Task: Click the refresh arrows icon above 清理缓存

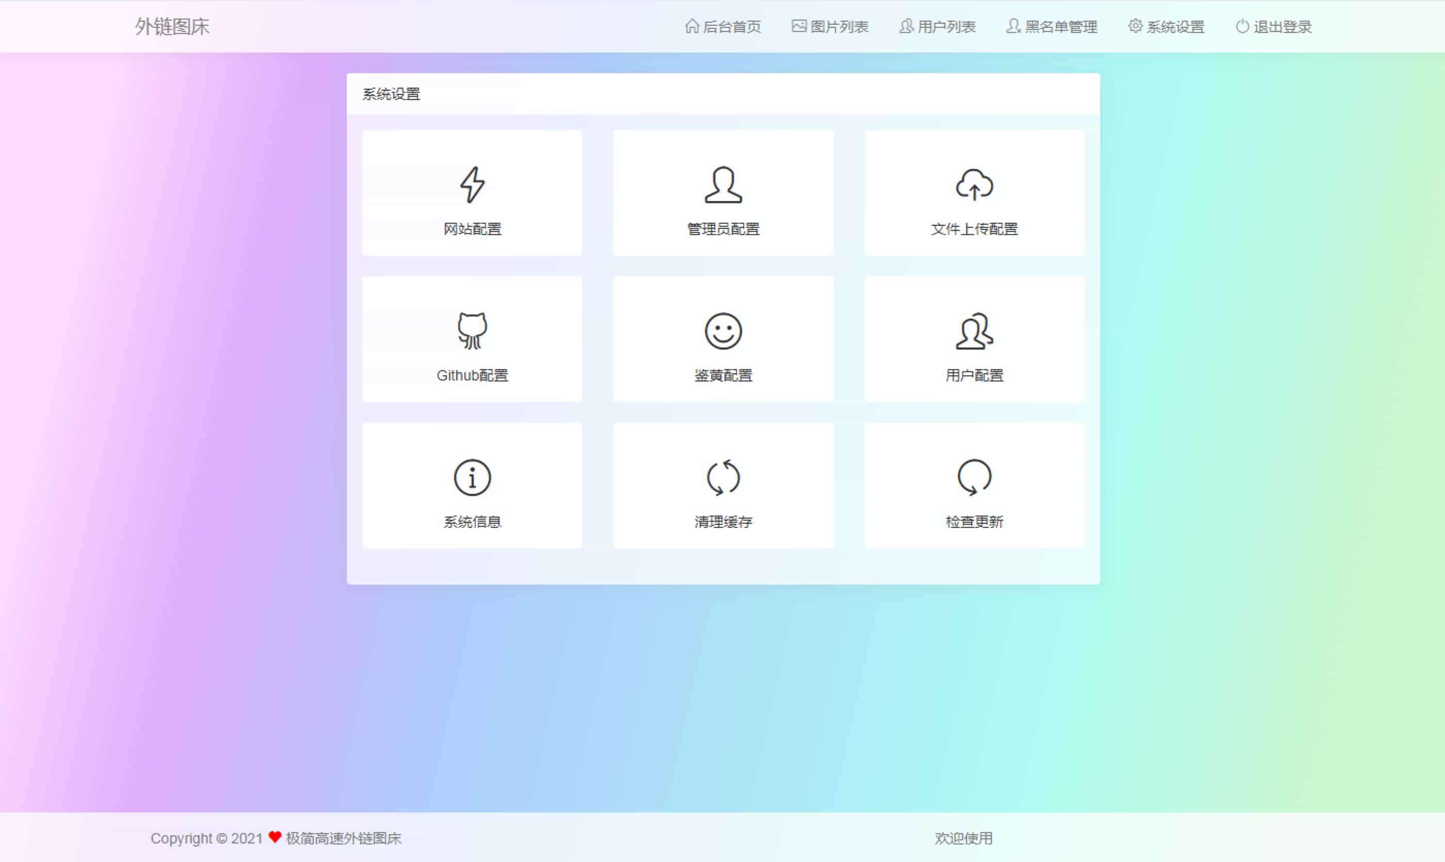Action: click(x=723, y=476)
